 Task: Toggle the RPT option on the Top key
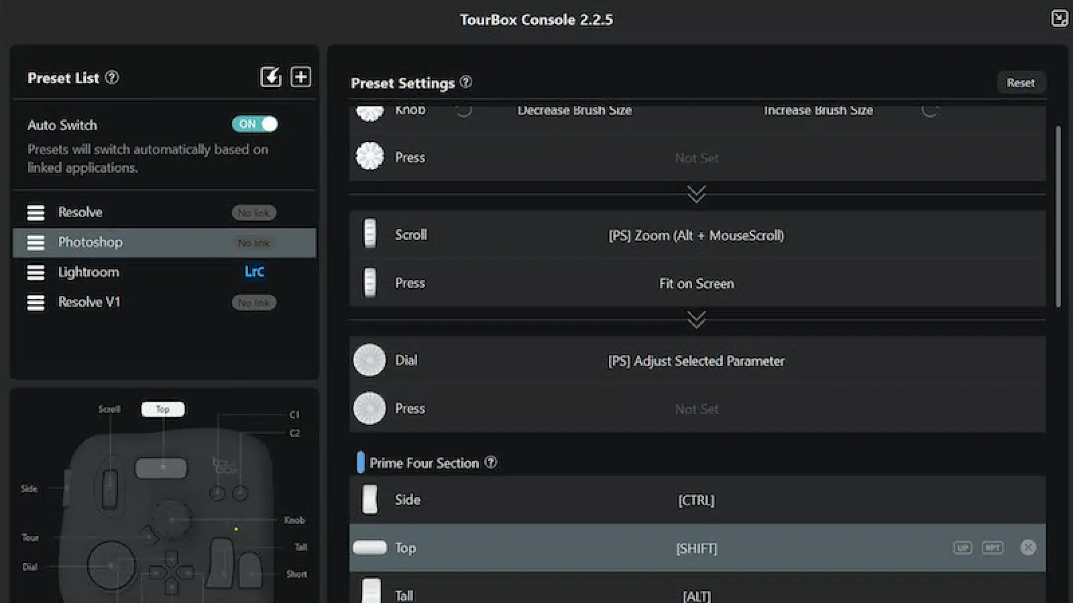[x=993, y=547]
